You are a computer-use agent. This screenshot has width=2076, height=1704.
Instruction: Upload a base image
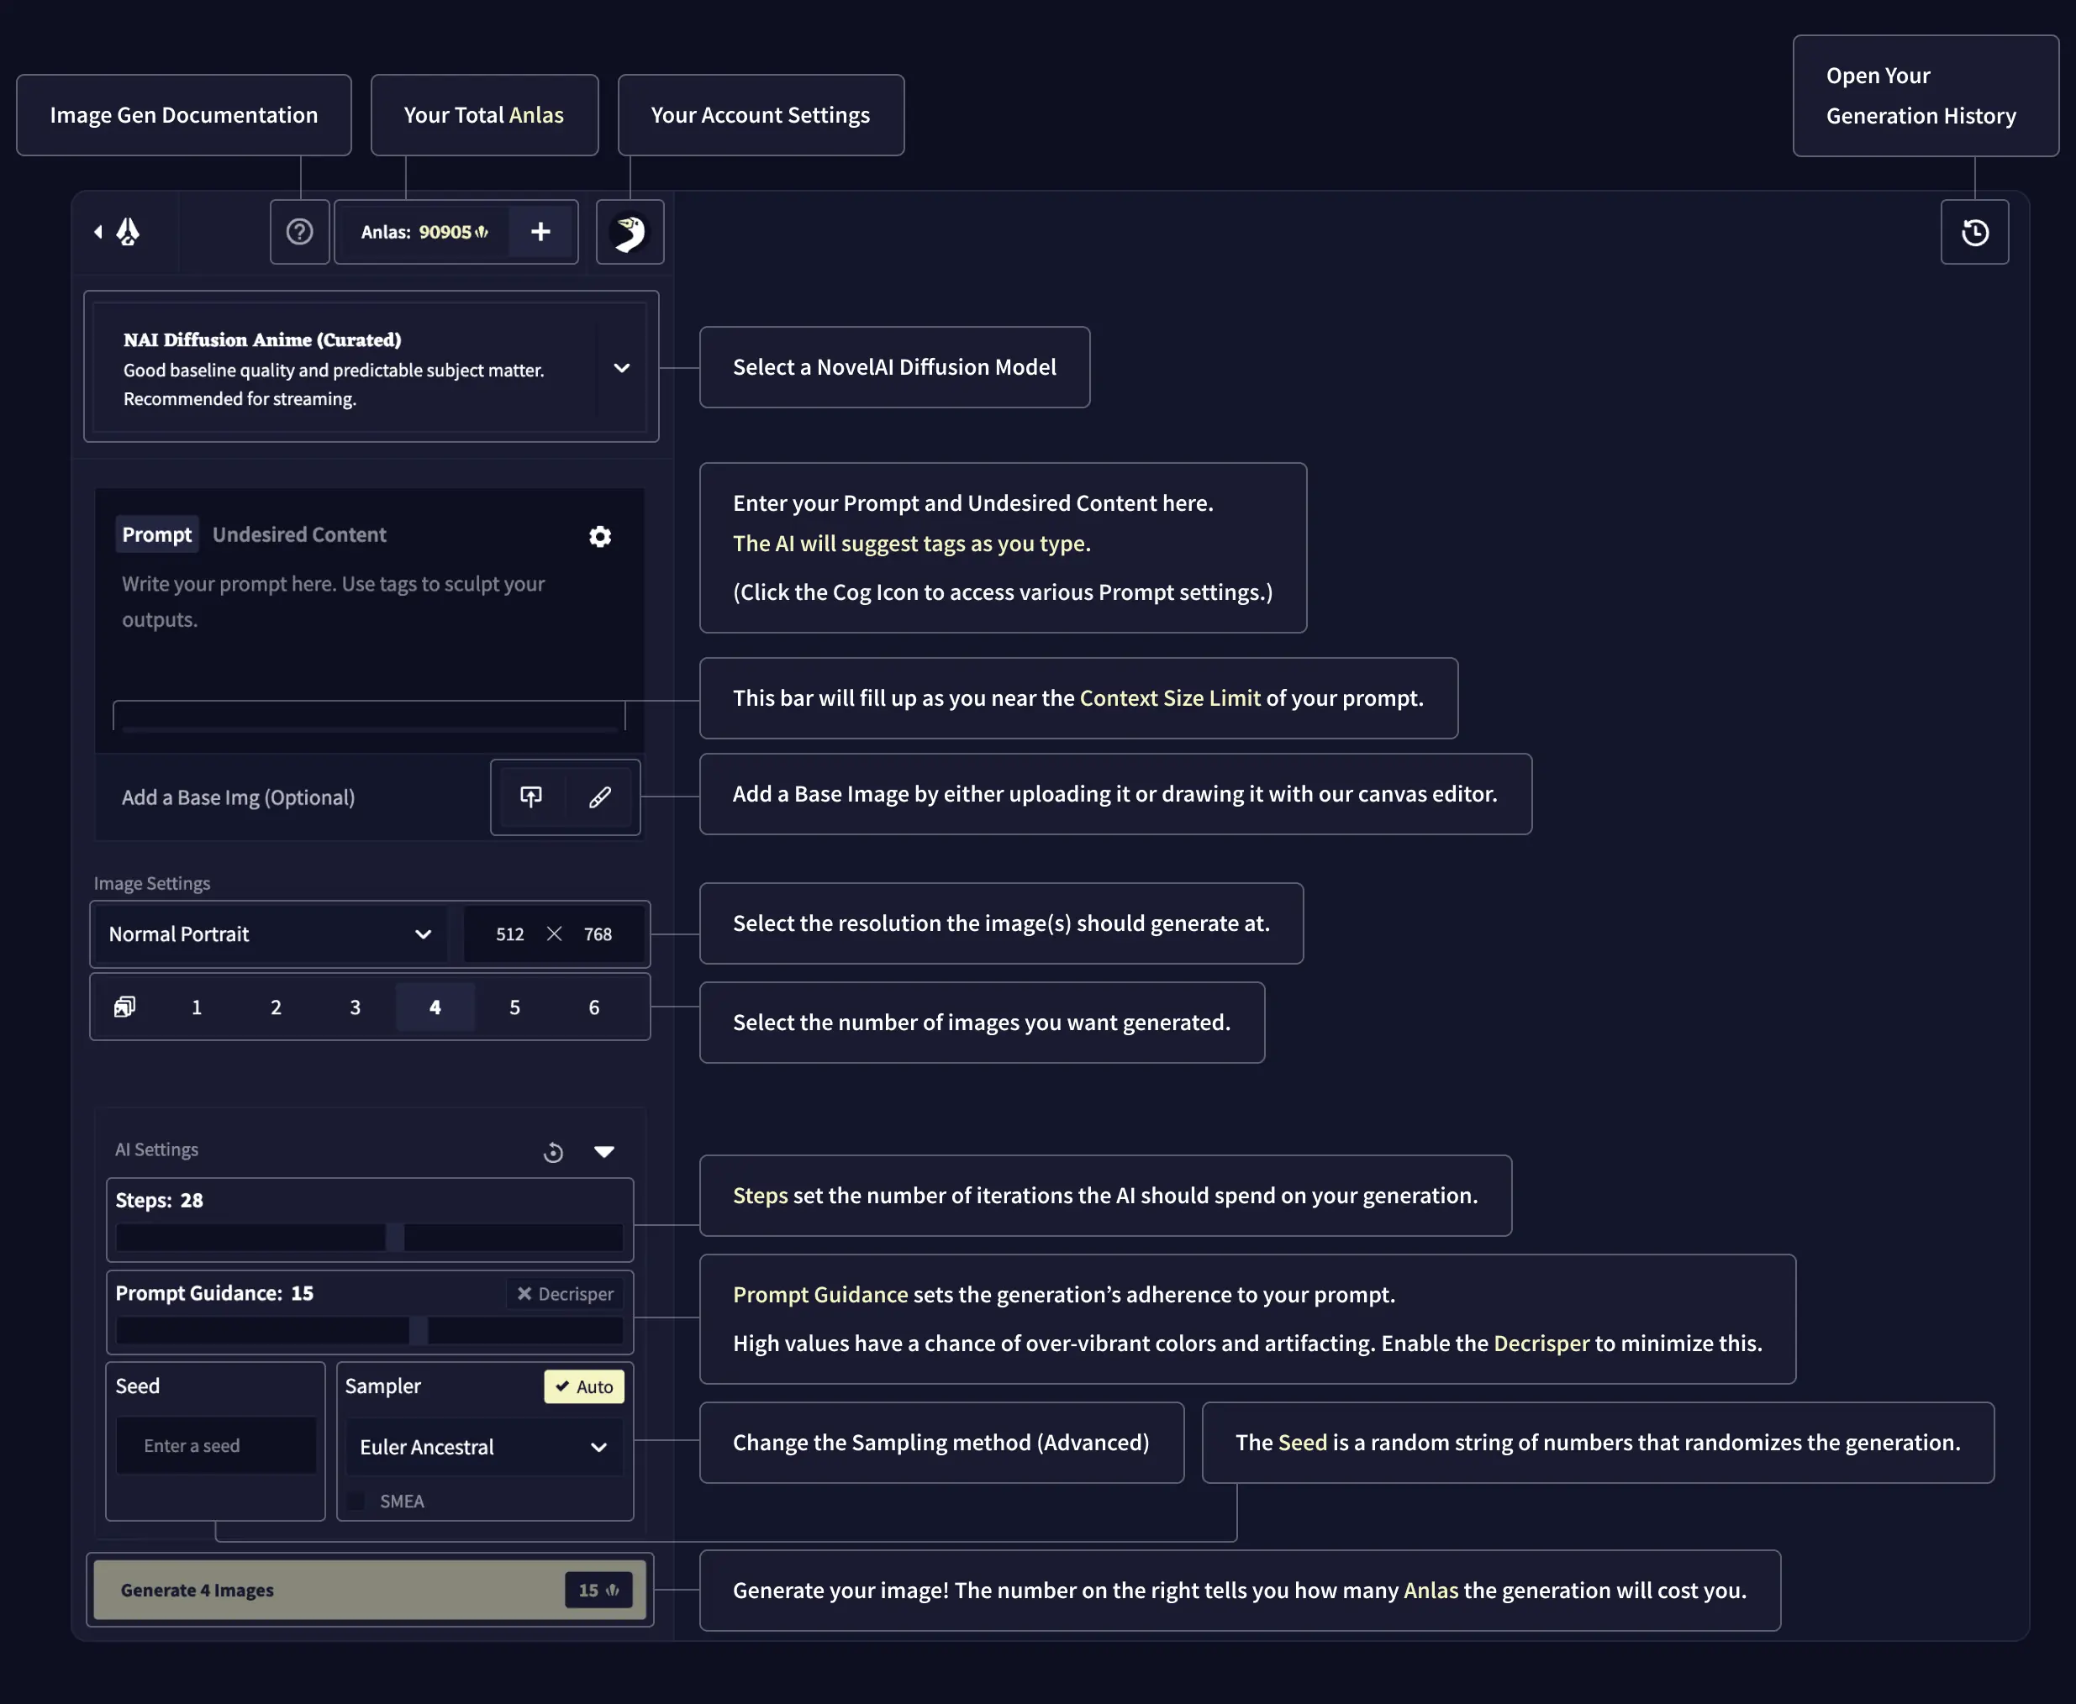tap(530, 796)
